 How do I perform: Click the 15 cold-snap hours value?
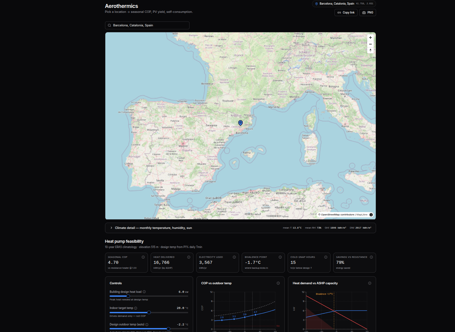coord(293,263)
